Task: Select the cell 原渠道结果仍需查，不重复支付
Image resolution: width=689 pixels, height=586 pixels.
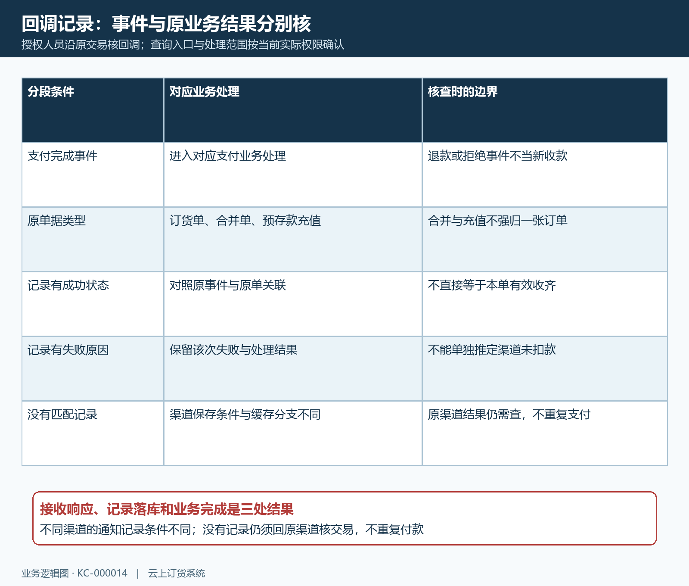Action: [545, 433]
